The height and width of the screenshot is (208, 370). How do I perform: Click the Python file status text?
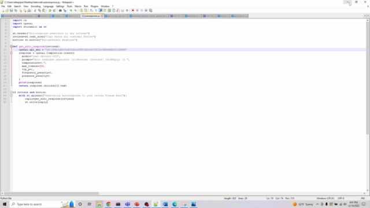click(x=6, y=198)
